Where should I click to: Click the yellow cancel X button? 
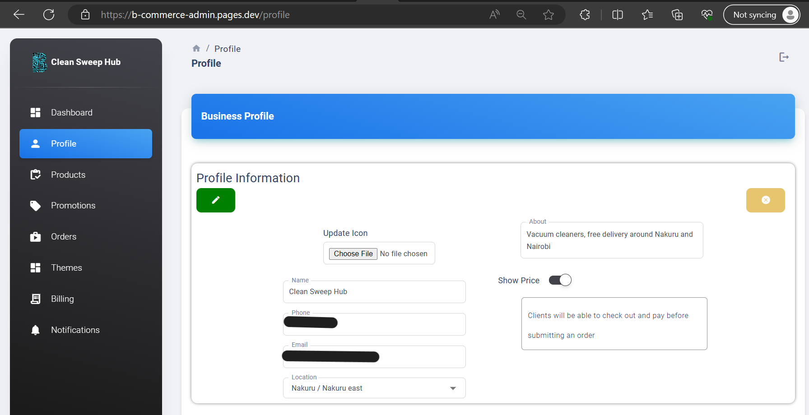point(765,200)
